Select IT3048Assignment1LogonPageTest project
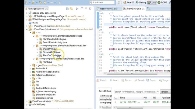 [x=49, y=19]
